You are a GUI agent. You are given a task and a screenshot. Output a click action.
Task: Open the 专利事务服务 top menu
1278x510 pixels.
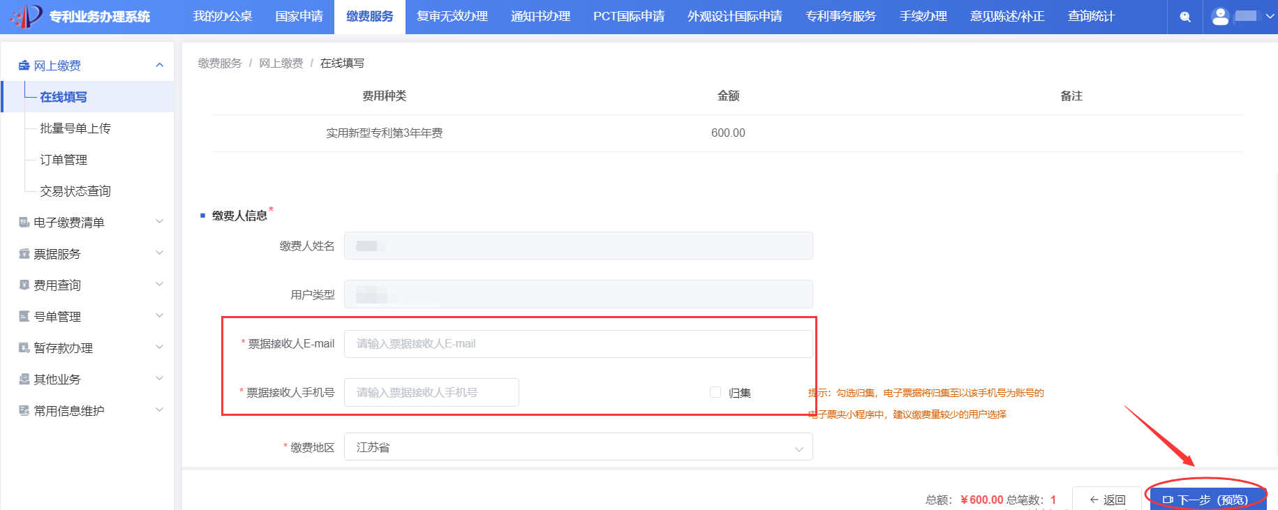[841, 16]
